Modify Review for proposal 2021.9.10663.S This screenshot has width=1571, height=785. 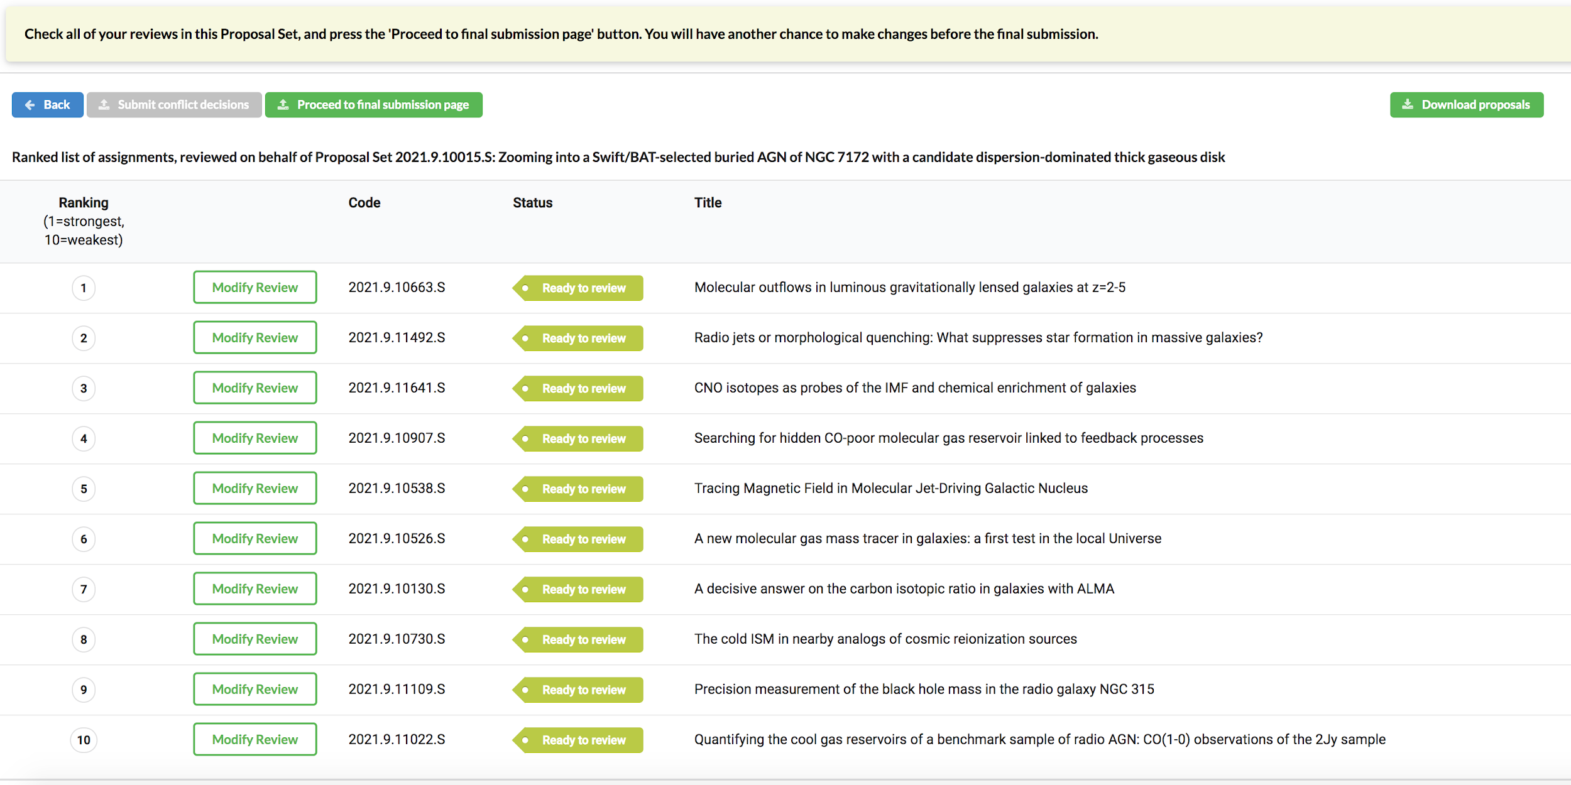point(255,288)
